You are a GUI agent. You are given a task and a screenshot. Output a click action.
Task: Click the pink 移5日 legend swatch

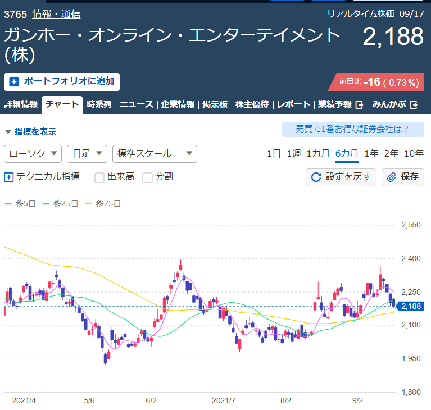(8, 204)
